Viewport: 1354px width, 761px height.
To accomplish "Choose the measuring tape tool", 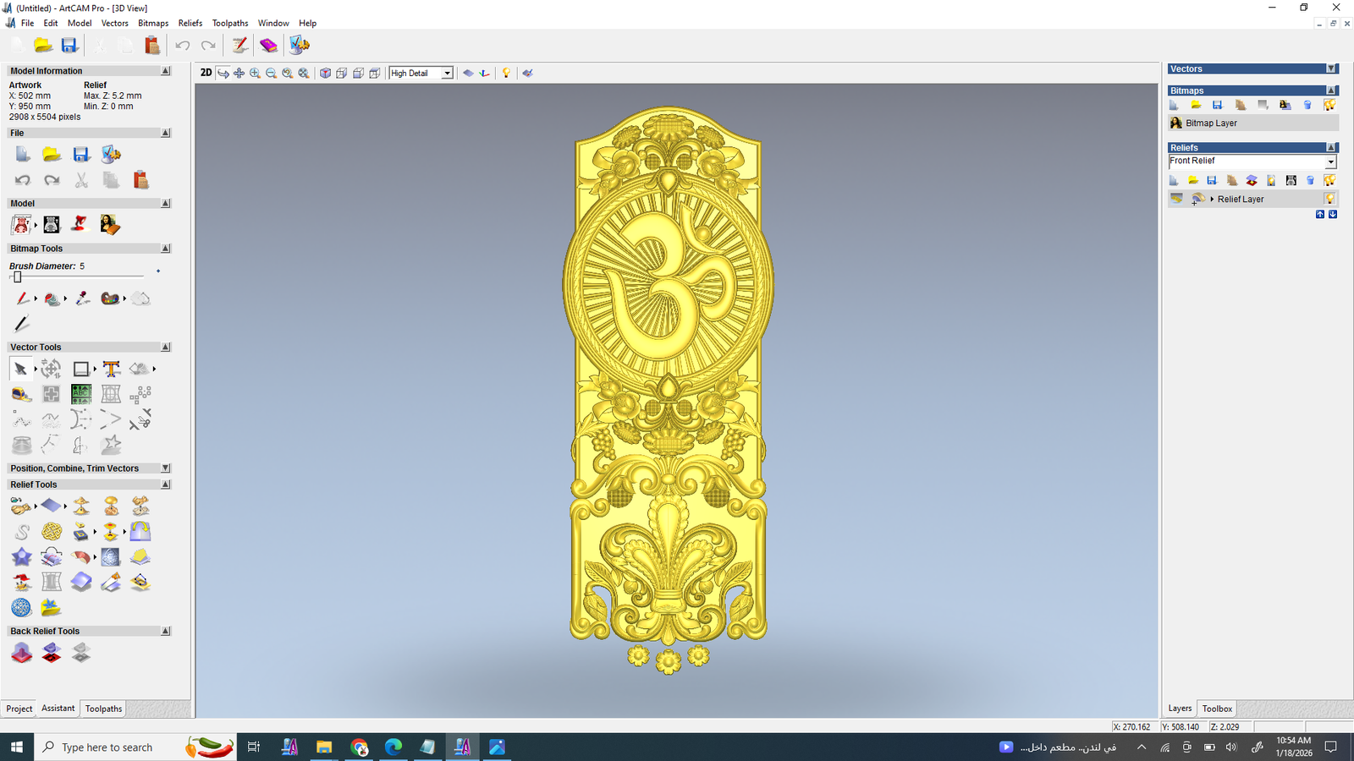I will pyautogui.click(x=21, y=395).
